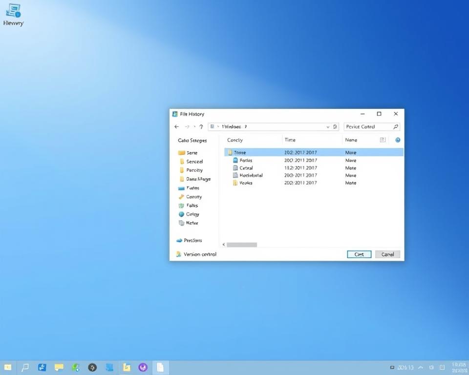This screenshot has height=375, width=469.
Task: Click the Time column header dropdown
Action: point(290,140)
